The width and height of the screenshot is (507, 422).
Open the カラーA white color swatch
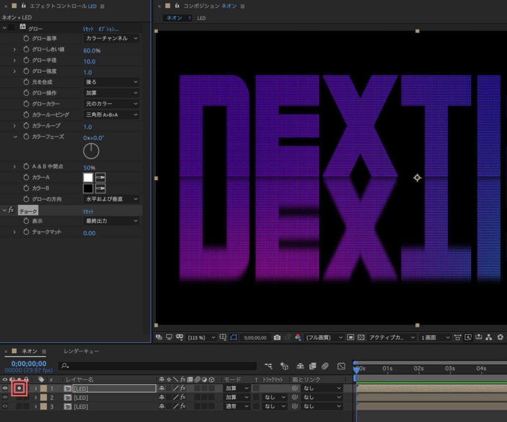[88, 177]
